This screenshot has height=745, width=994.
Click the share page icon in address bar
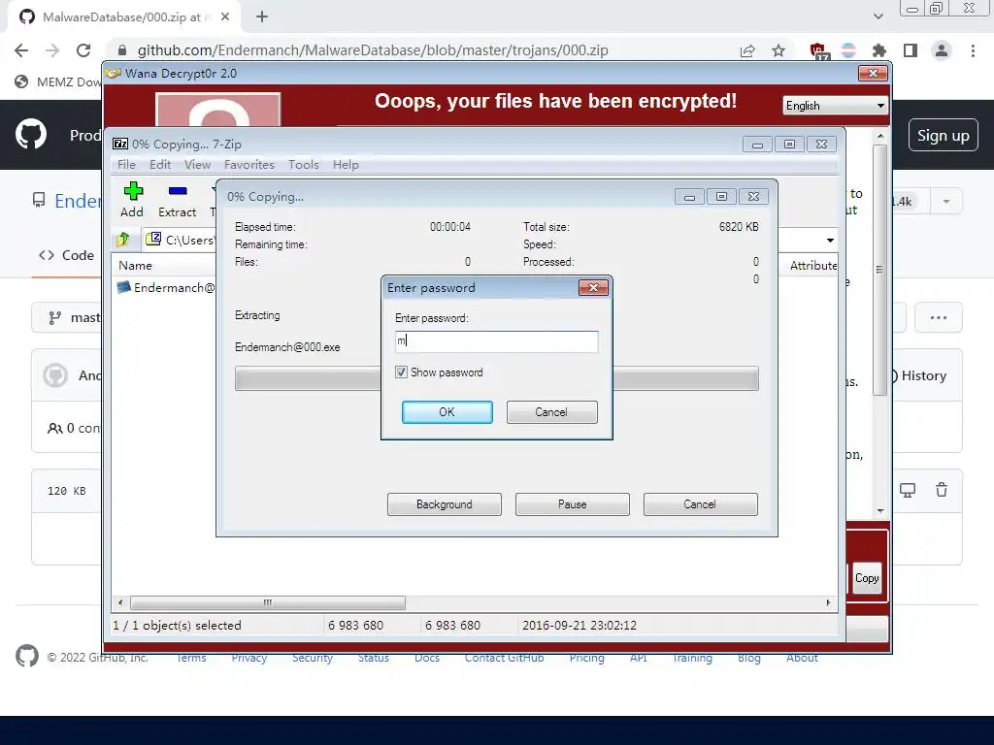point(747,50)
